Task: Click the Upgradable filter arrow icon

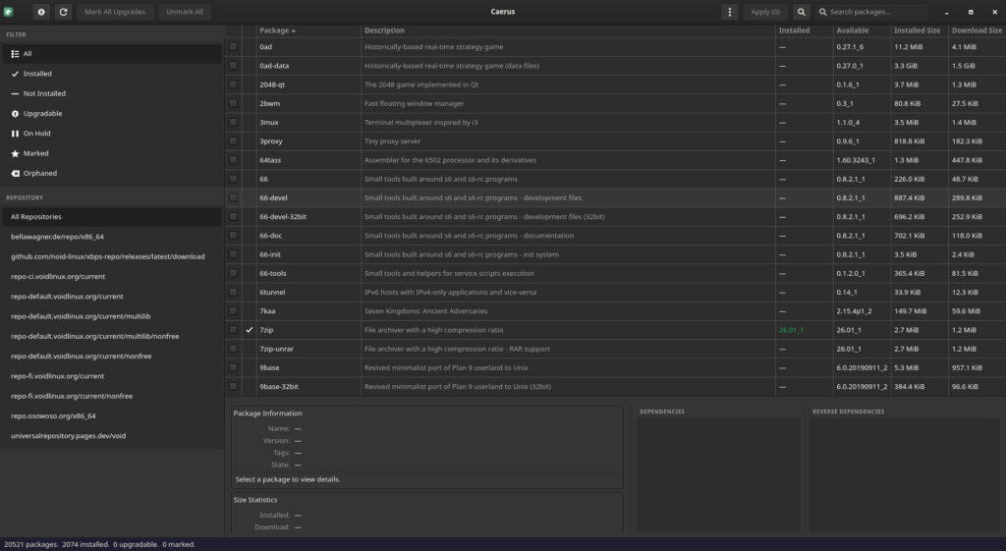Action: tap(15, 114)
